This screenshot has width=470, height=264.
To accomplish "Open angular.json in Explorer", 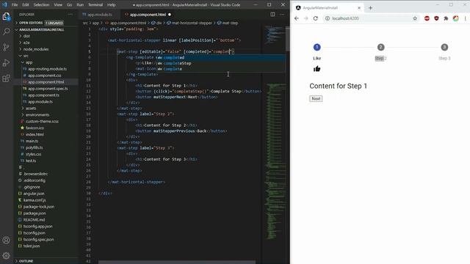I will click(34, 194).
